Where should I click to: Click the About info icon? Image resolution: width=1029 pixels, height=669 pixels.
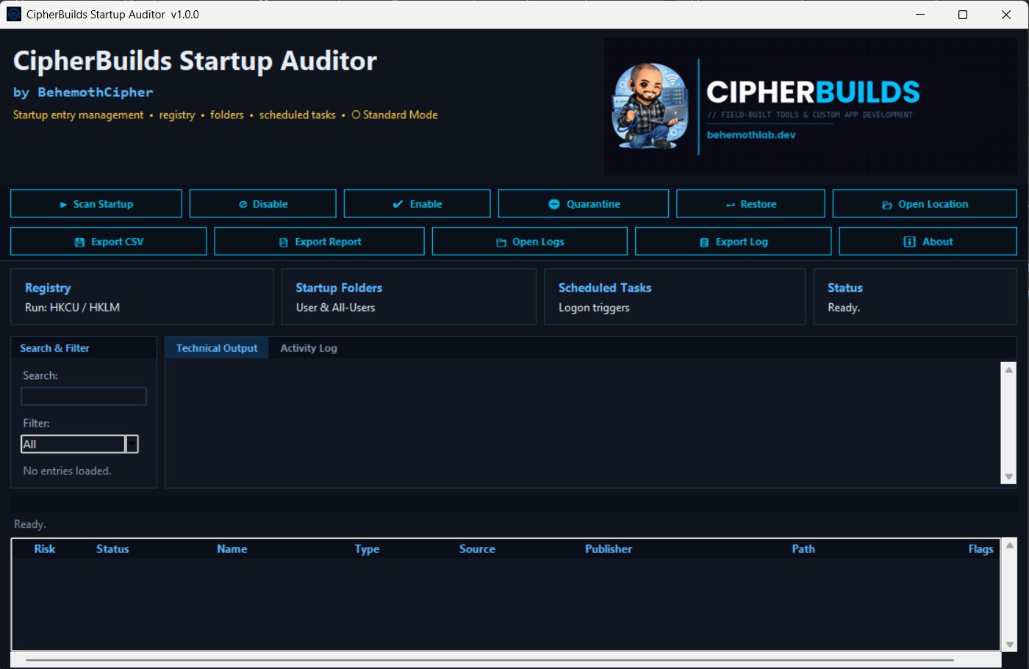[909, 242]
